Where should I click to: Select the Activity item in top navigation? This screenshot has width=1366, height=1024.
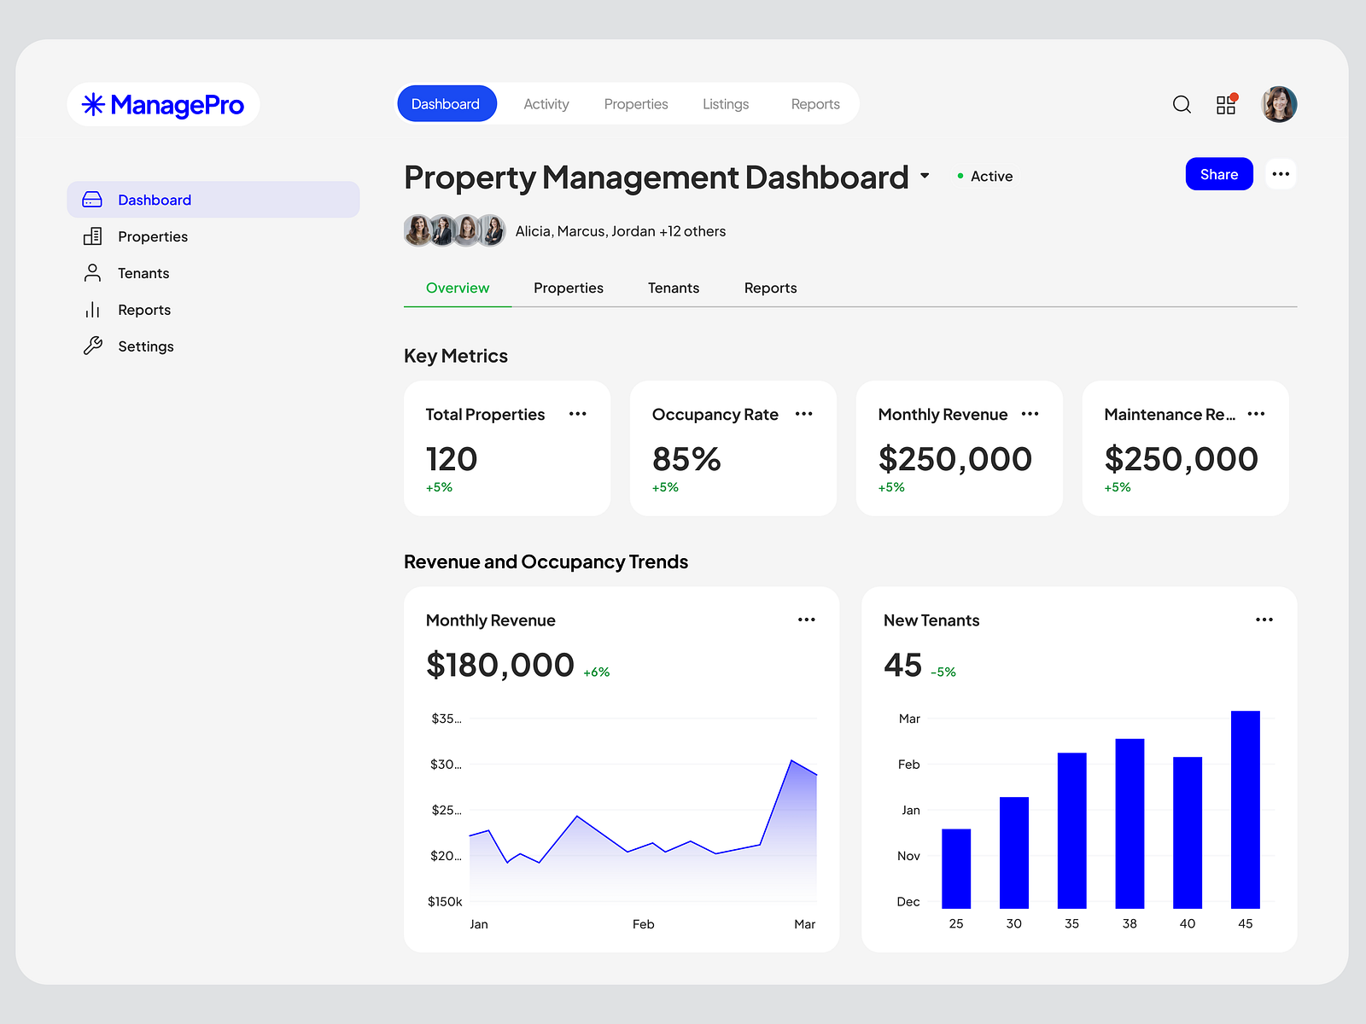pos(546,103)
